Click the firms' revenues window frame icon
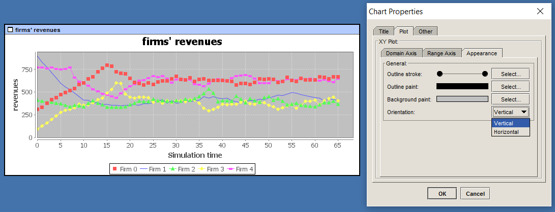 10,30
